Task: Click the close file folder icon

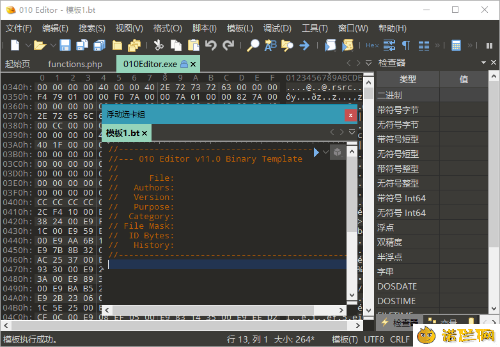Action: (117, 45)
